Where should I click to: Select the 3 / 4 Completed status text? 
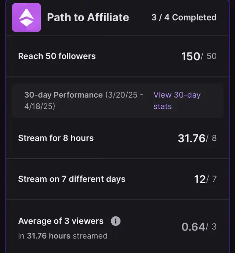[x=184, y=17]
